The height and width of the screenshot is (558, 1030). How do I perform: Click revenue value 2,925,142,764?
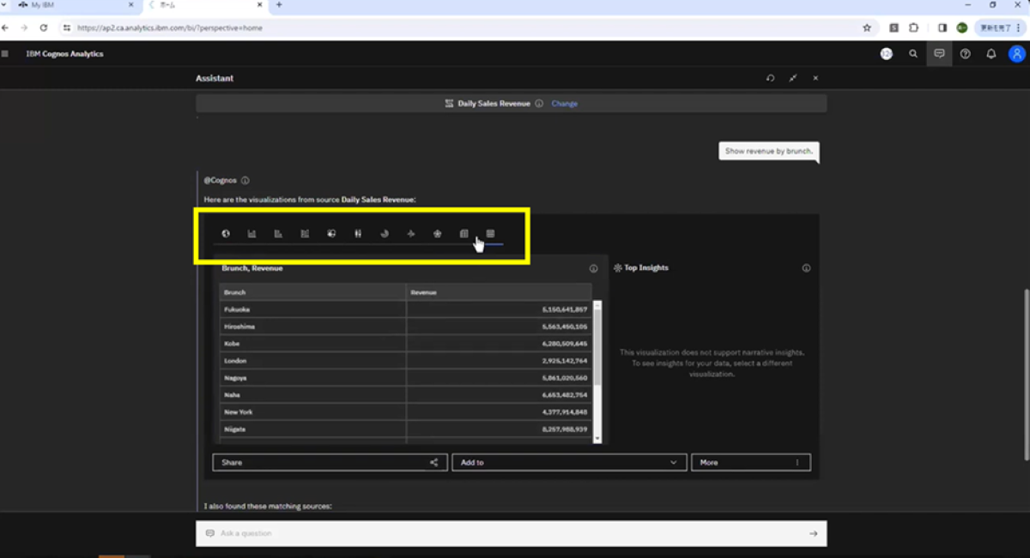565,361
